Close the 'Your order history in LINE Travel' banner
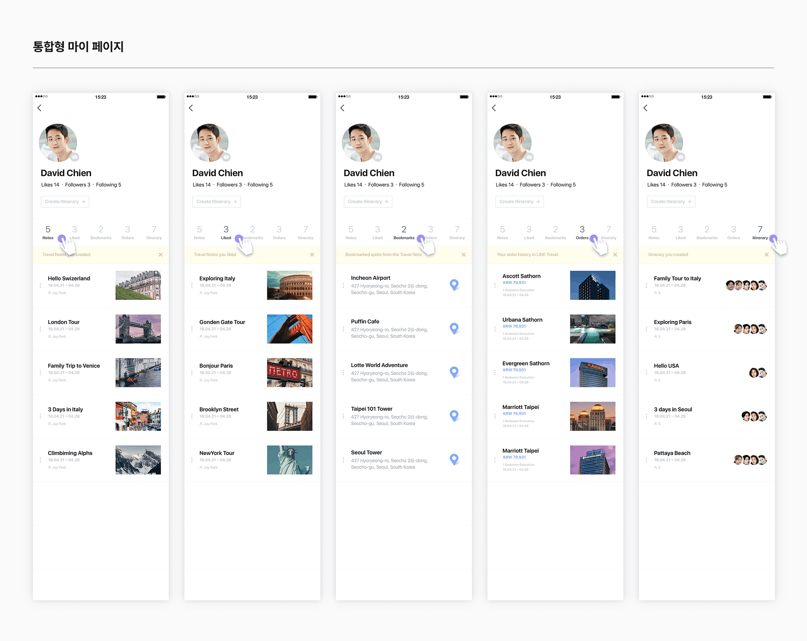The height and width of the screenshot is (641, 807). (x=615, y=255)
